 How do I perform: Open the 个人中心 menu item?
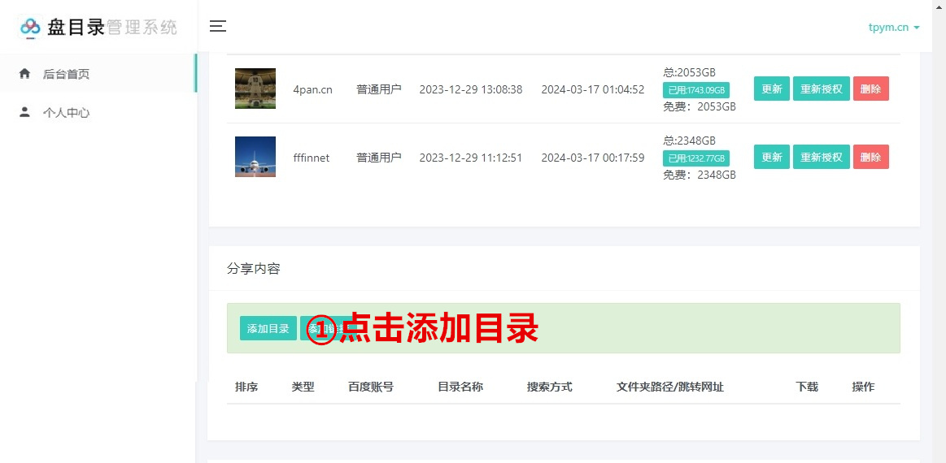[98, 112]
